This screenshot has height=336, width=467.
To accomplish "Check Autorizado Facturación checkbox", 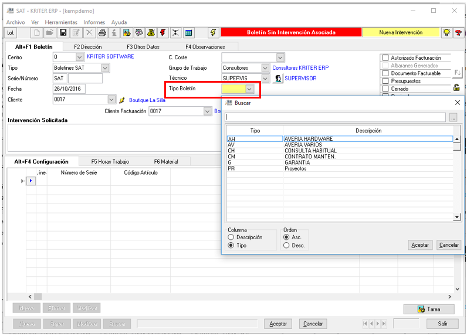I will pyautogui.click(x=385, y=57).
